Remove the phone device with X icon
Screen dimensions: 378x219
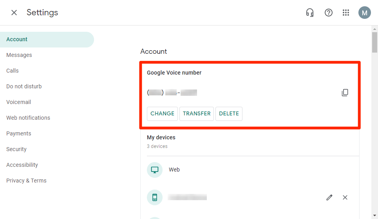click(345, 197)
